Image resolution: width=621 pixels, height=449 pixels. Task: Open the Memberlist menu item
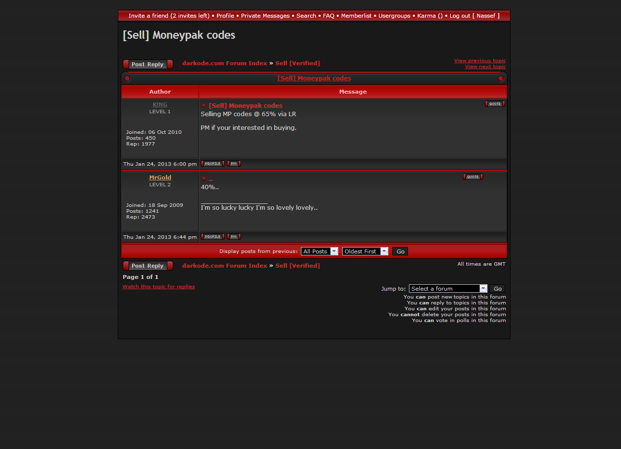click(x=356, y=16)
